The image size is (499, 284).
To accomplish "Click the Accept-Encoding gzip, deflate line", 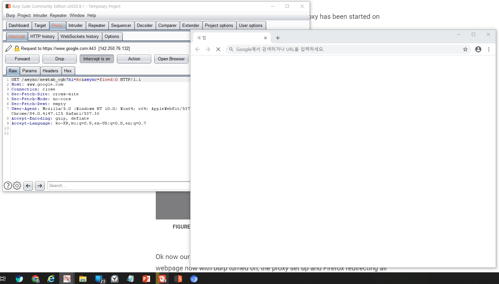I will tap(50, 118).
